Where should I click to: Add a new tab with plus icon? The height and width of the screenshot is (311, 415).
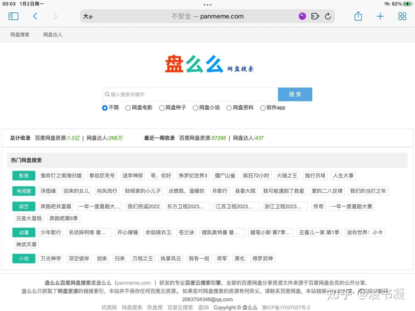pos(380,16)
